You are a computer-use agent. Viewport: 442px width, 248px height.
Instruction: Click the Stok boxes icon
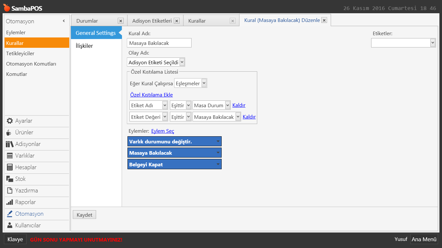(10, 179)
